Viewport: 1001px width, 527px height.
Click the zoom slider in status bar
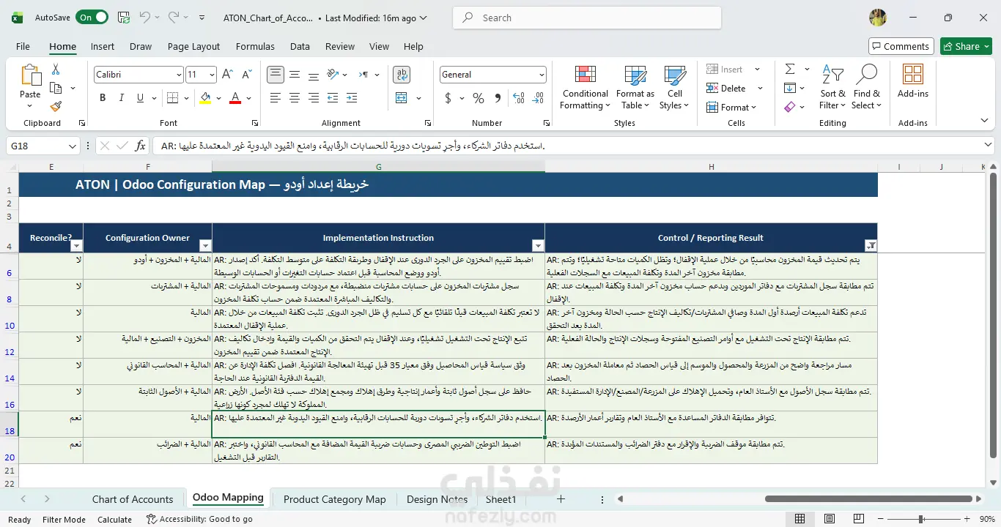click(920, 519)
